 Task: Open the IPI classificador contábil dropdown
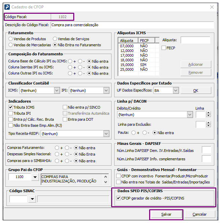[106, 91]
